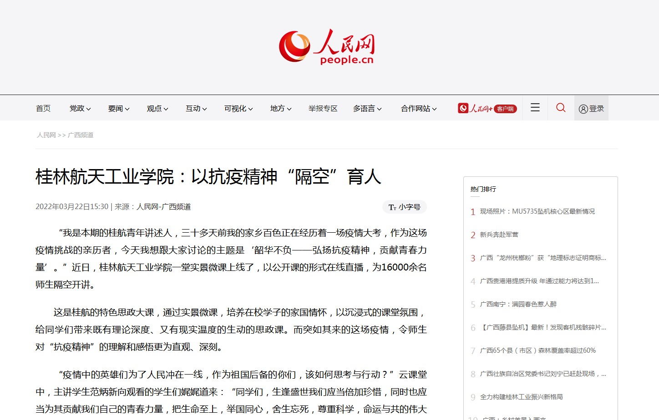Expand the 观点 dropdown menu
The image size is (659, 420).
tap(157, 109)
